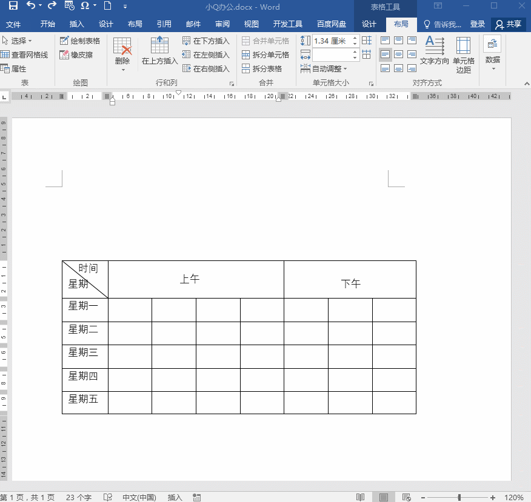Click the Tell Me (告诉我) search box

click(442, 24)
